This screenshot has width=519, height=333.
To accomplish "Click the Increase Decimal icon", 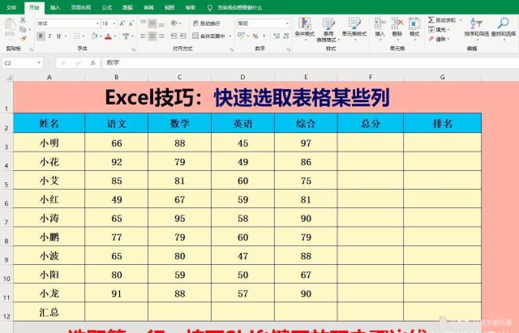I will pos(277,36).
